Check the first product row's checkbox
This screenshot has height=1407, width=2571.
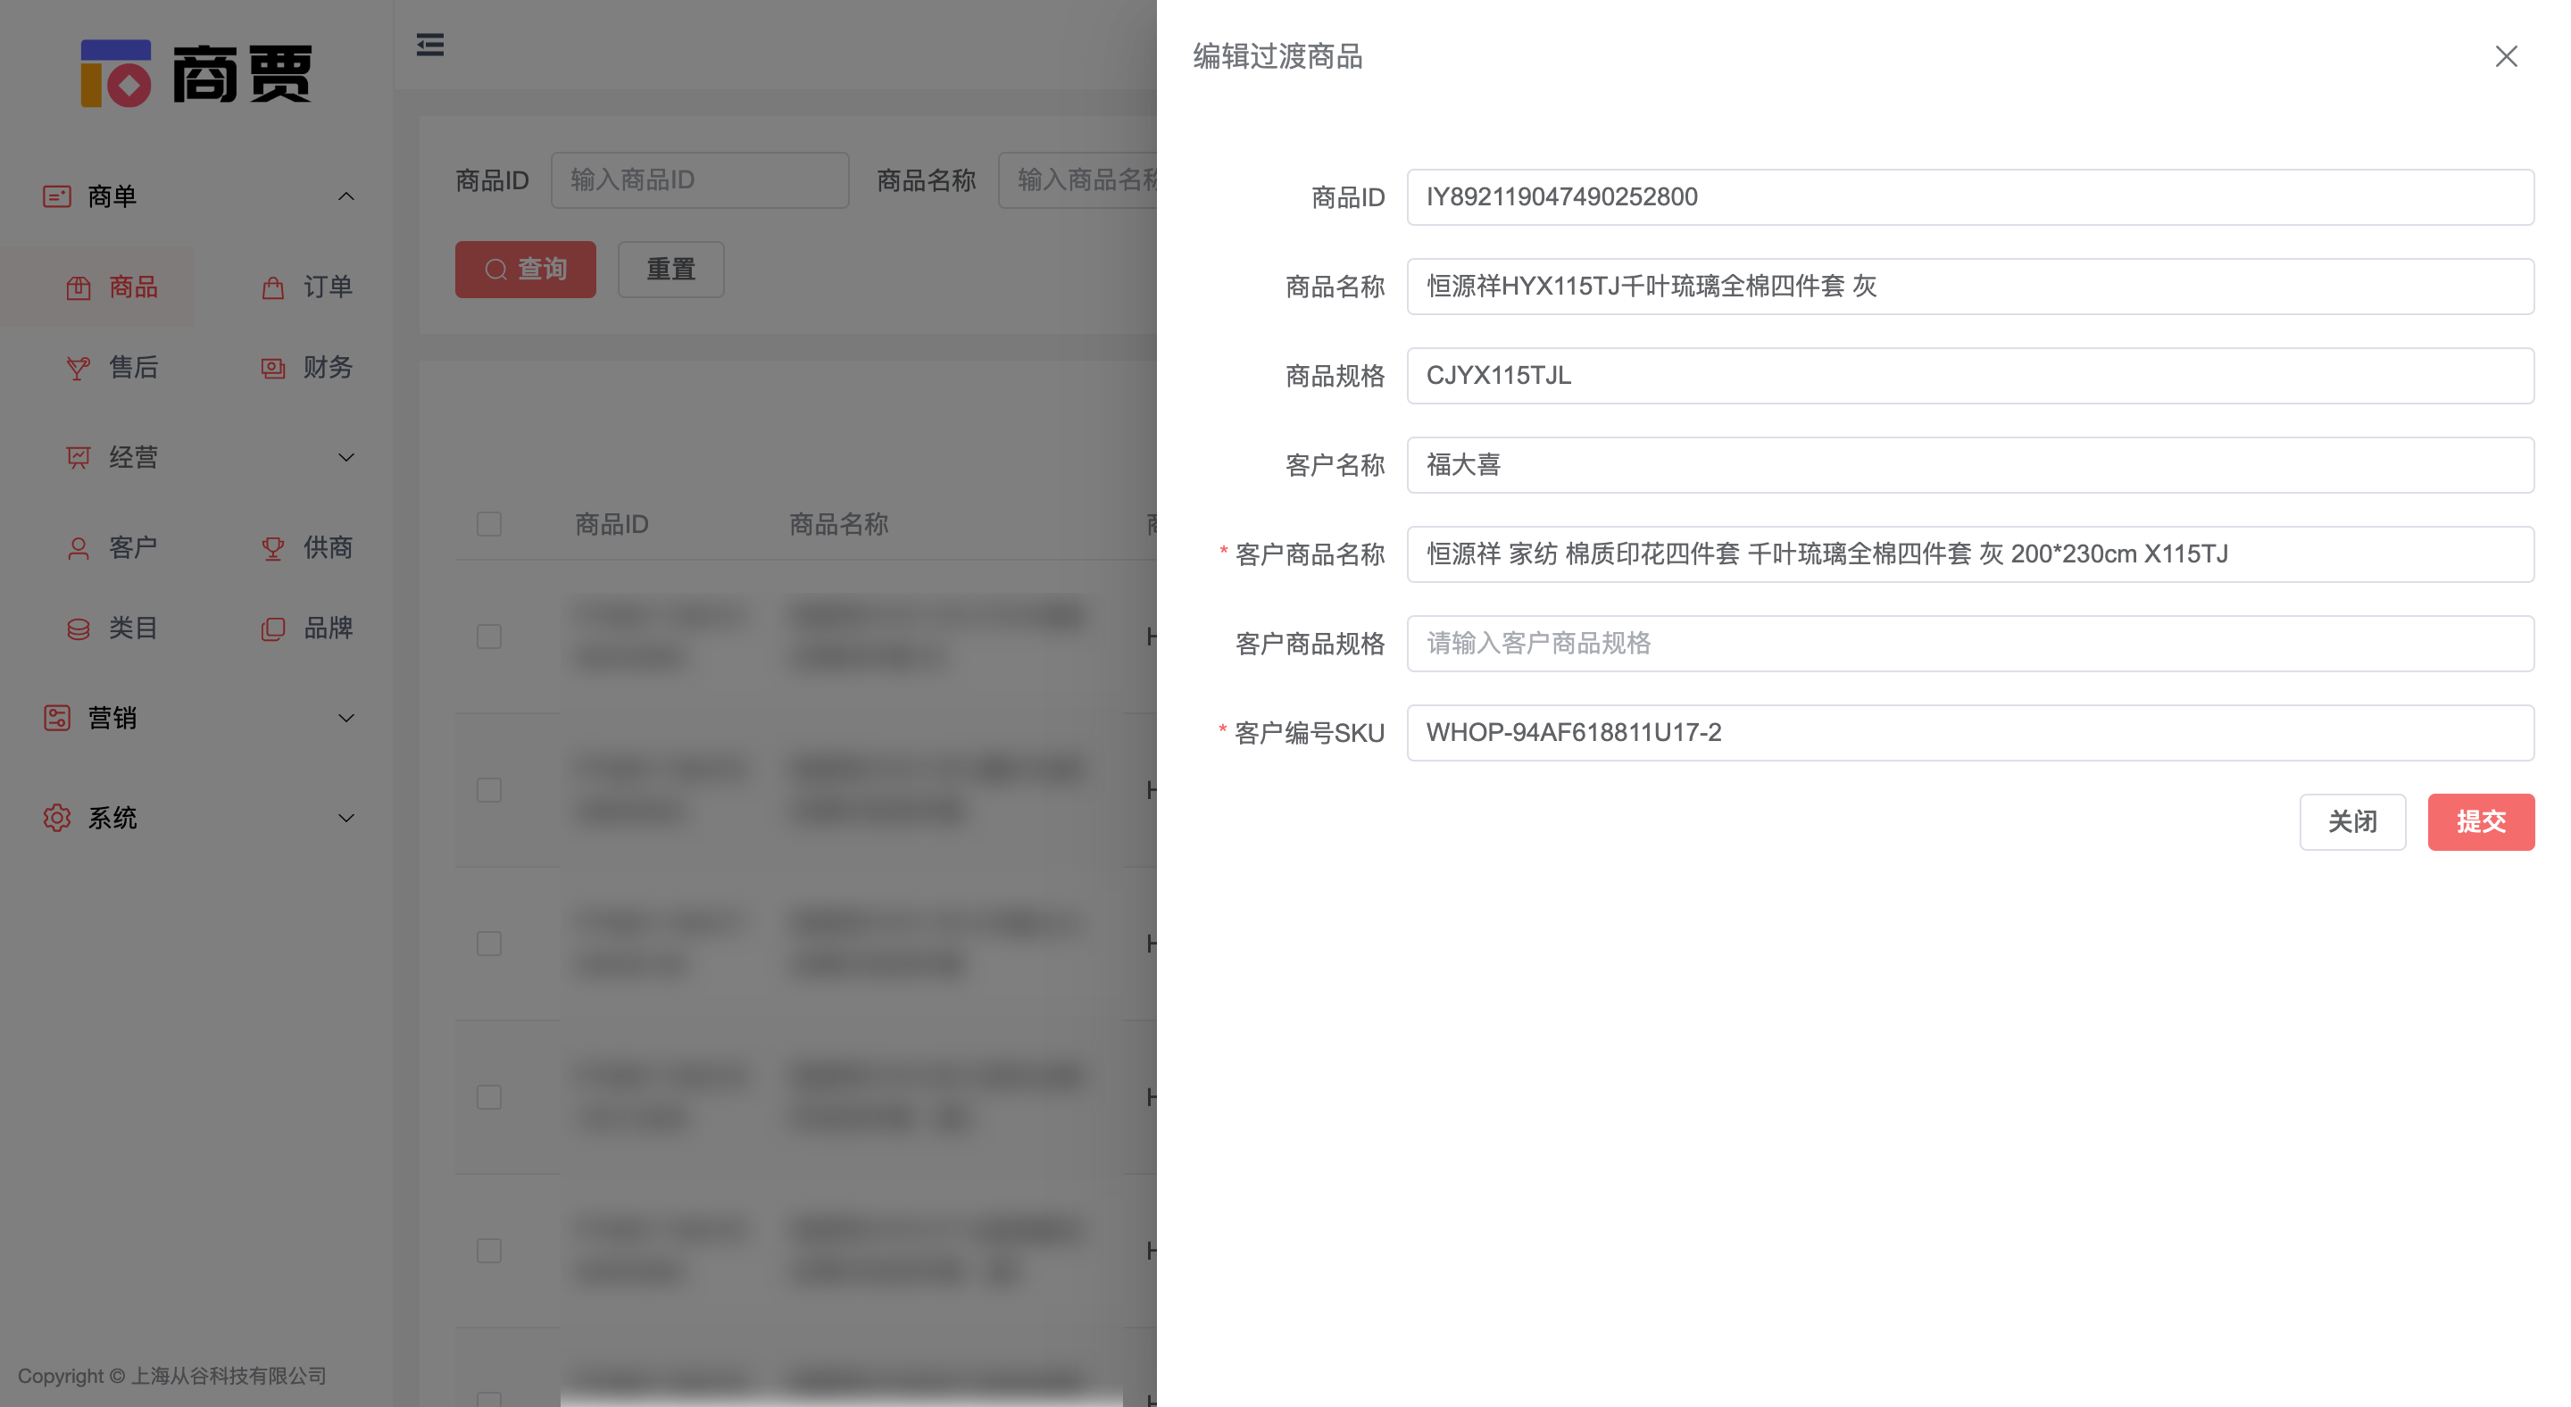[x=488, y=636]
